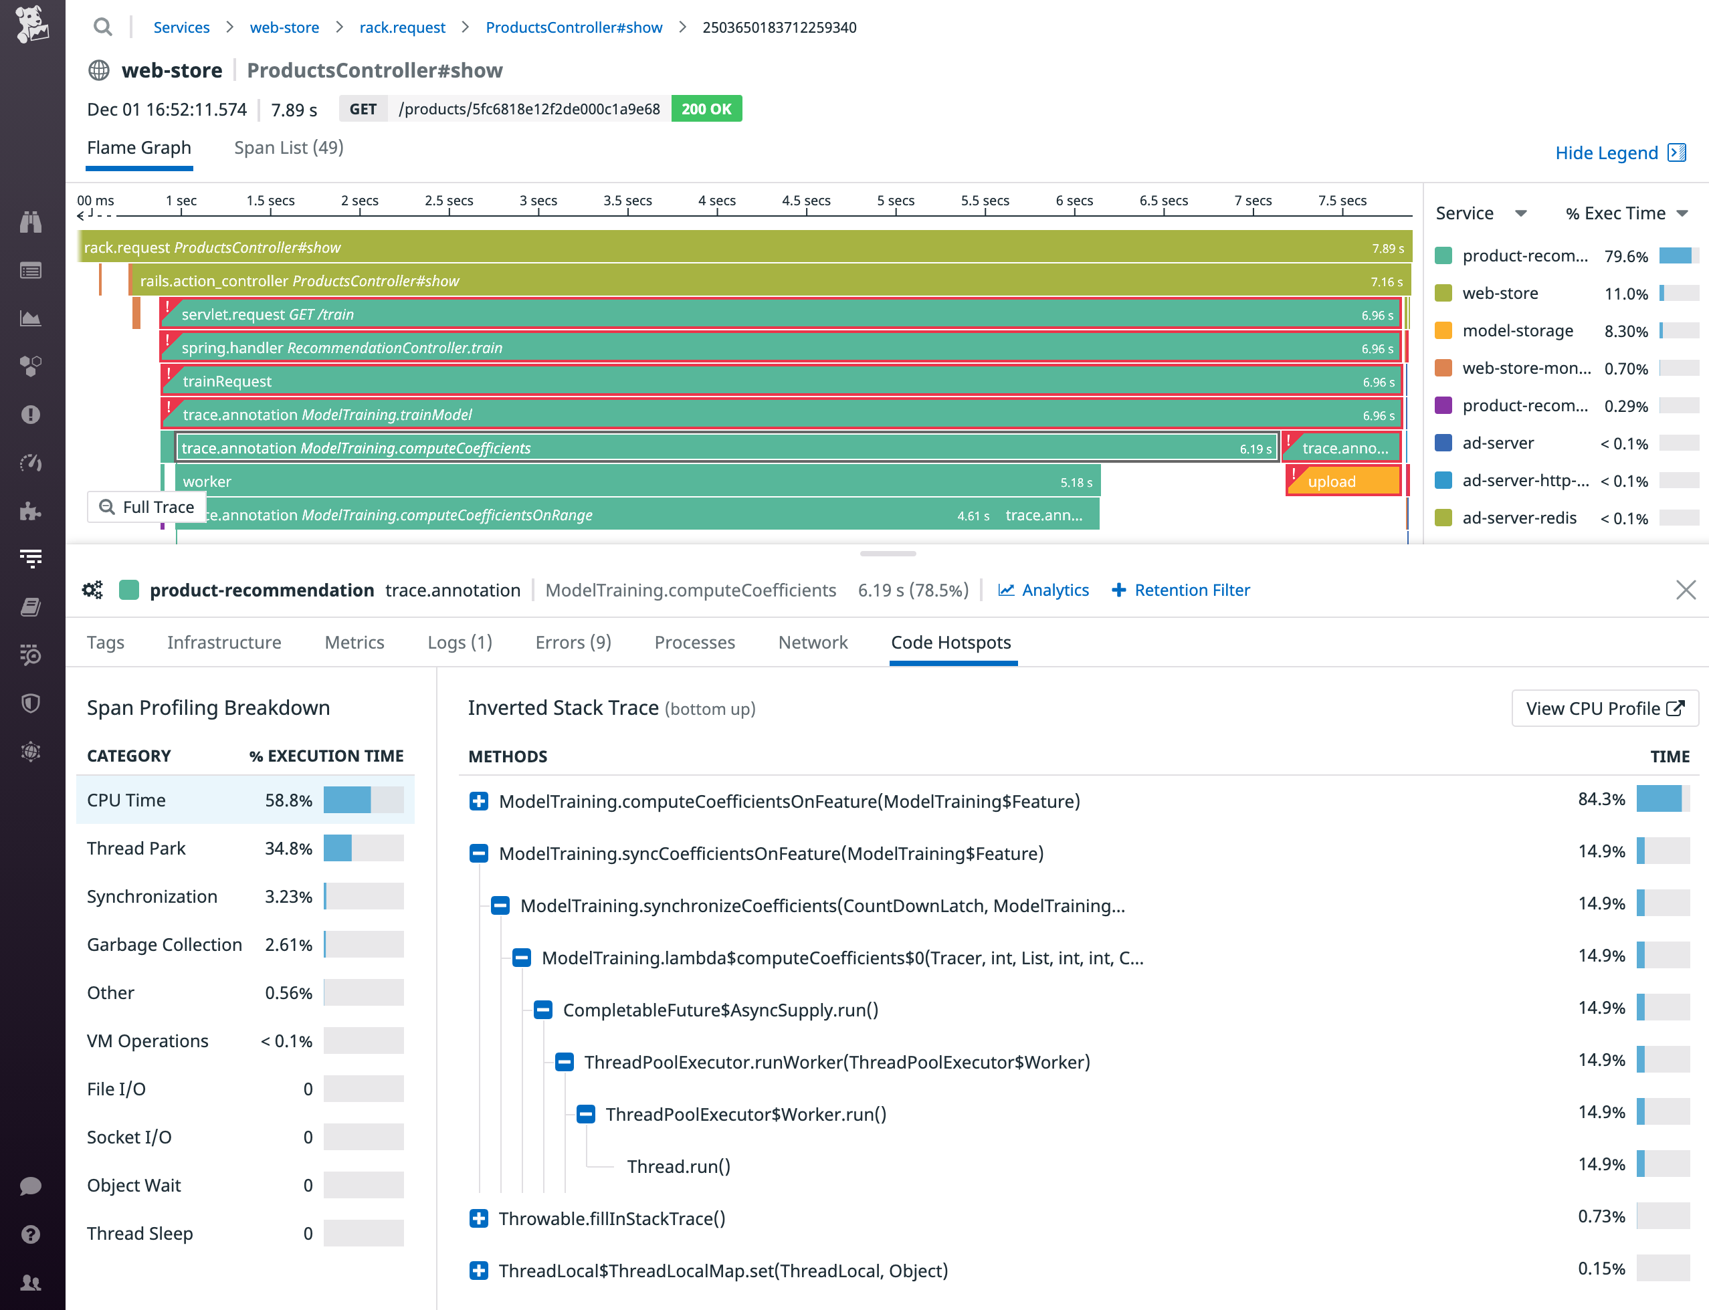Open View CPU Profile
The height and width of the screenshot is (1310, 1709).
[1605, 708]
